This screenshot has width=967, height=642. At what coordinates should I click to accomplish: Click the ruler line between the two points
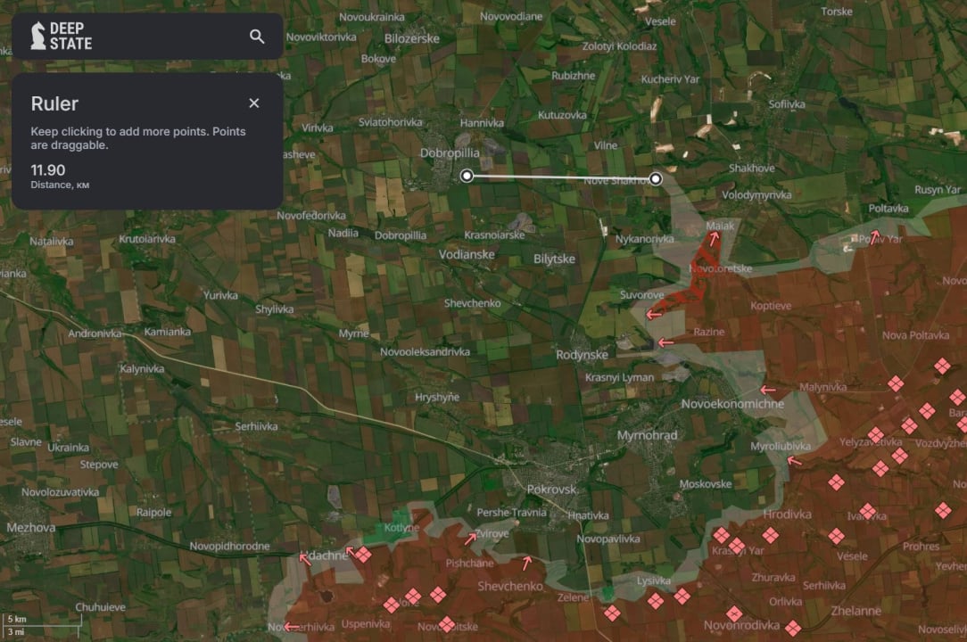[561, 177]
